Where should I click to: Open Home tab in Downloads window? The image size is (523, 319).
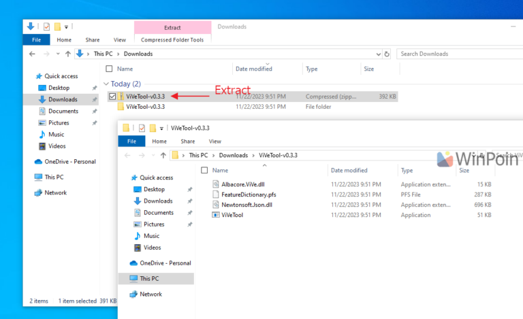(x=64, y=39)
